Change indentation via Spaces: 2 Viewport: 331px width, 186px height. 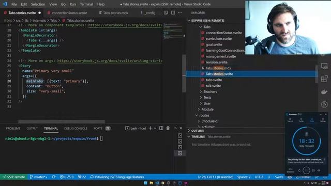tap(244, 177)
